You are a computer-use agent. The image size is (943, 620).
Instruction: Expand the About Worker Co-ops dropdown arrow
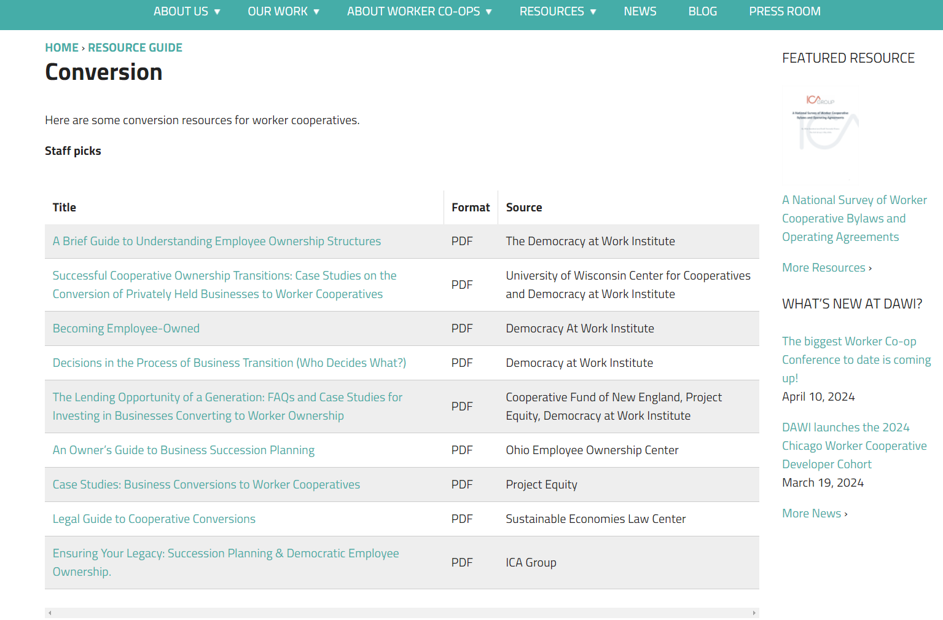(489, 12)
